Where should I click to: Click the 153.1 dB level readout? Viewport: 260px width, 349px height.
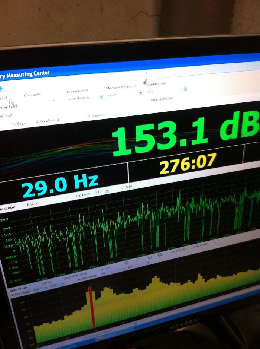pos(185,133)
